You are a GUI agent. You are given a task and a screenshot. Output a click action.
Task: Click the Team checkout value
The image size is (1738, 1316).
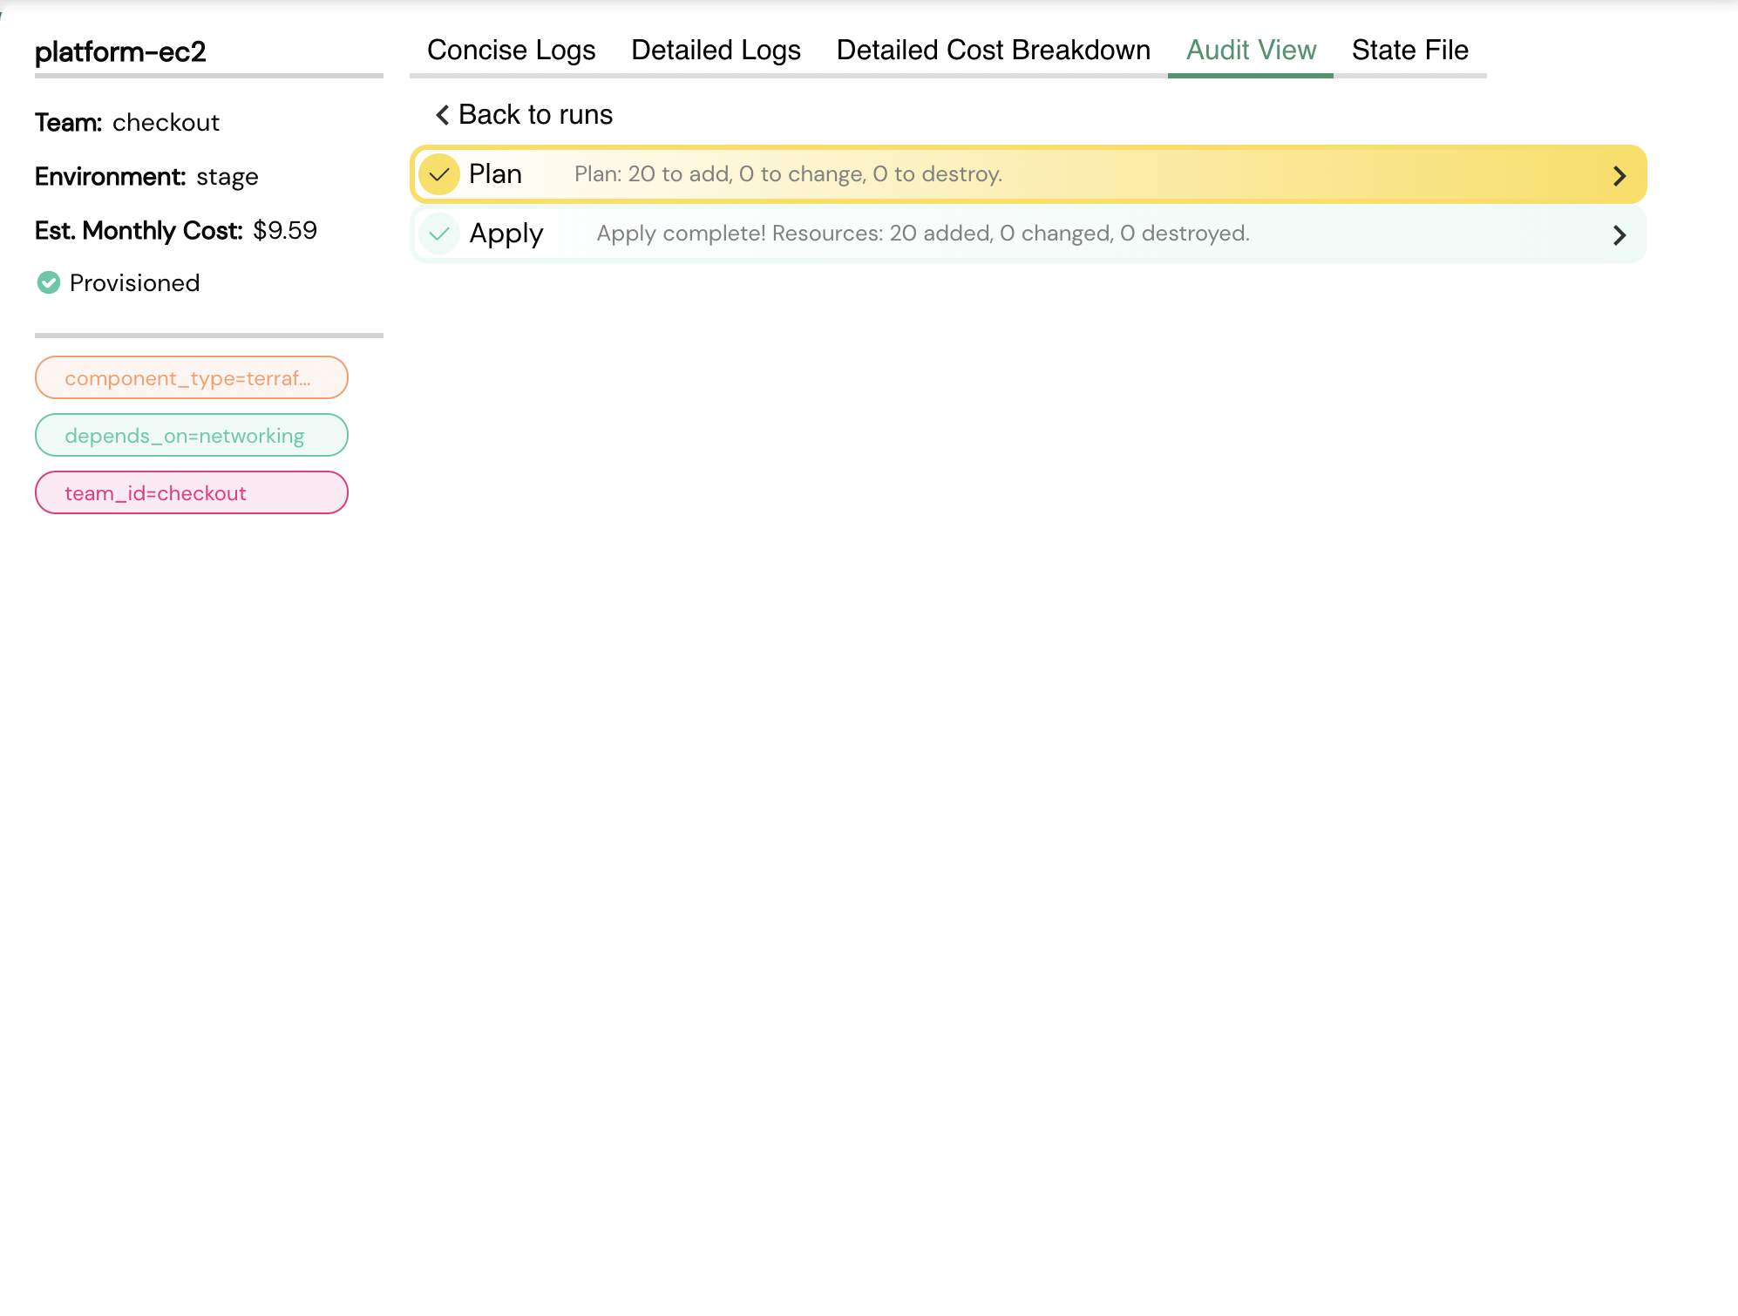click(x=166, y=123)
